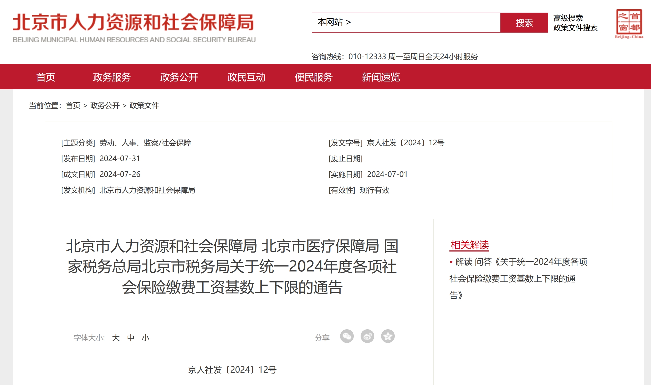This screenshot has height=385, width=651.
Task: Open the related 解读 问答 article link
Action: 518,278
